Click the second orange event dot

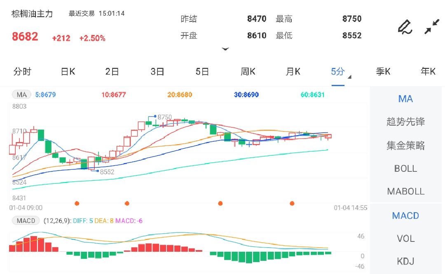(x=127, y=203)
